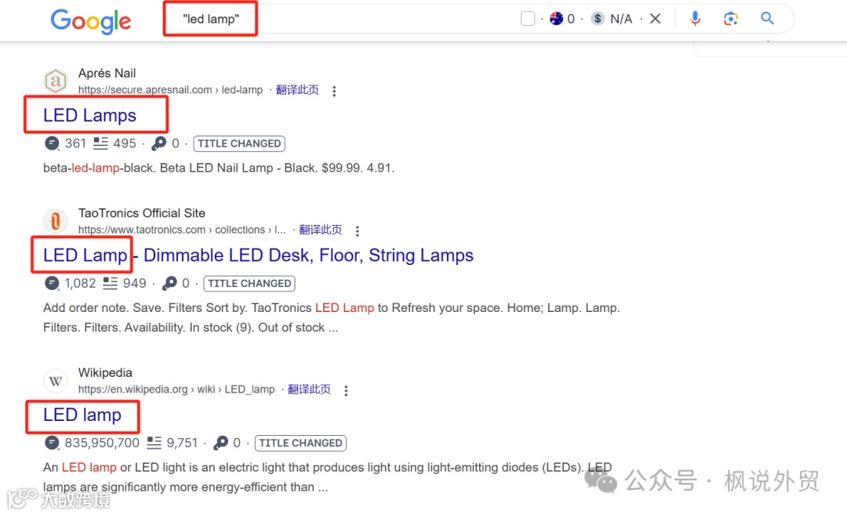The height and width of the screenshot is (515, 847).
Task: Click the Wikipedia site favicon
Action: (55, 381)
